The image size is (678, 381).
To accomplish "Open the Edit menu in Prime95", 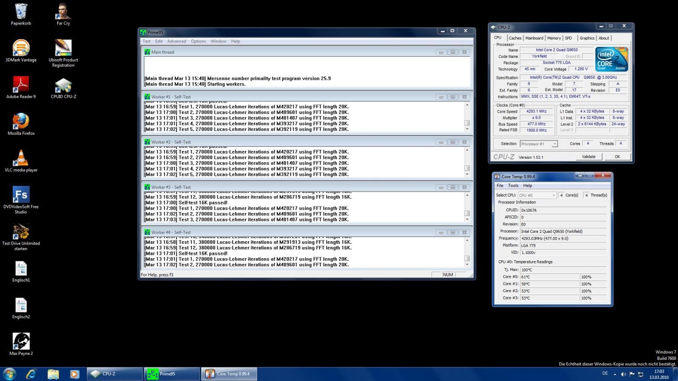I will pos(159,41).
